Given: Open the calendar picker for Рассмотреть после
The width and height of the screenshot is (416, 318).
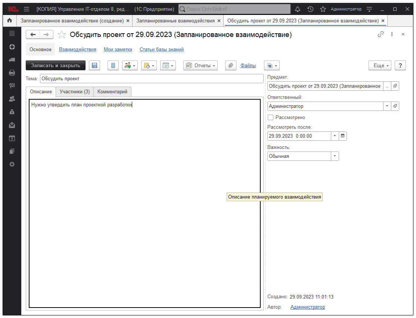Looking at the screenshot, I should pos(342,136).
